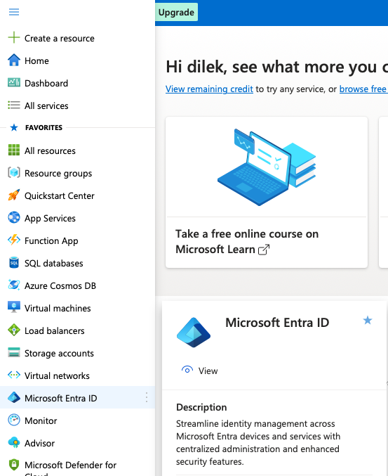The width and height of the screenshot is (388, 476).
Task: Click the FAVORITES star header icon
Action: 14,127
